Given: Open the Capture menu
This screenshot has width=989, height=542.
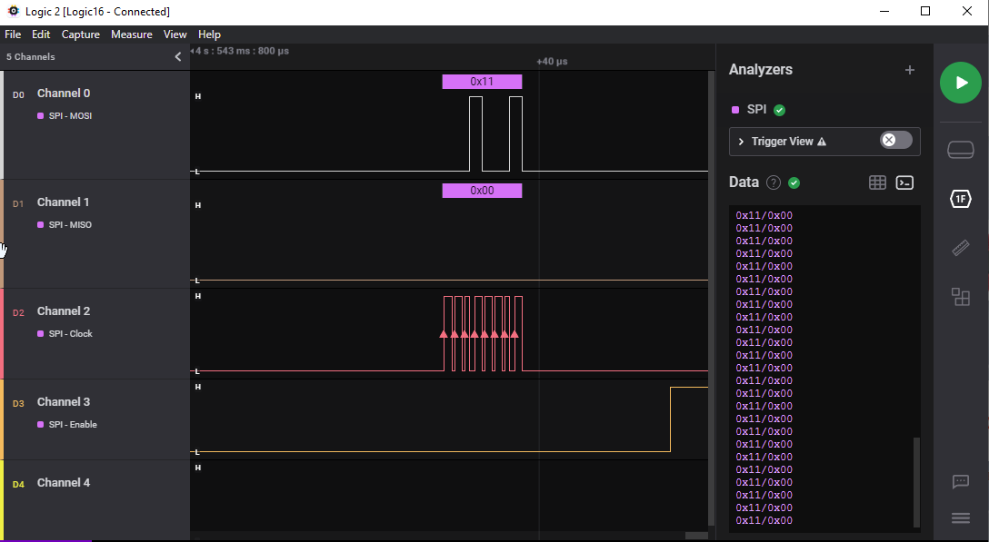Looking at the screenshot, I should (x=80, y=34).
